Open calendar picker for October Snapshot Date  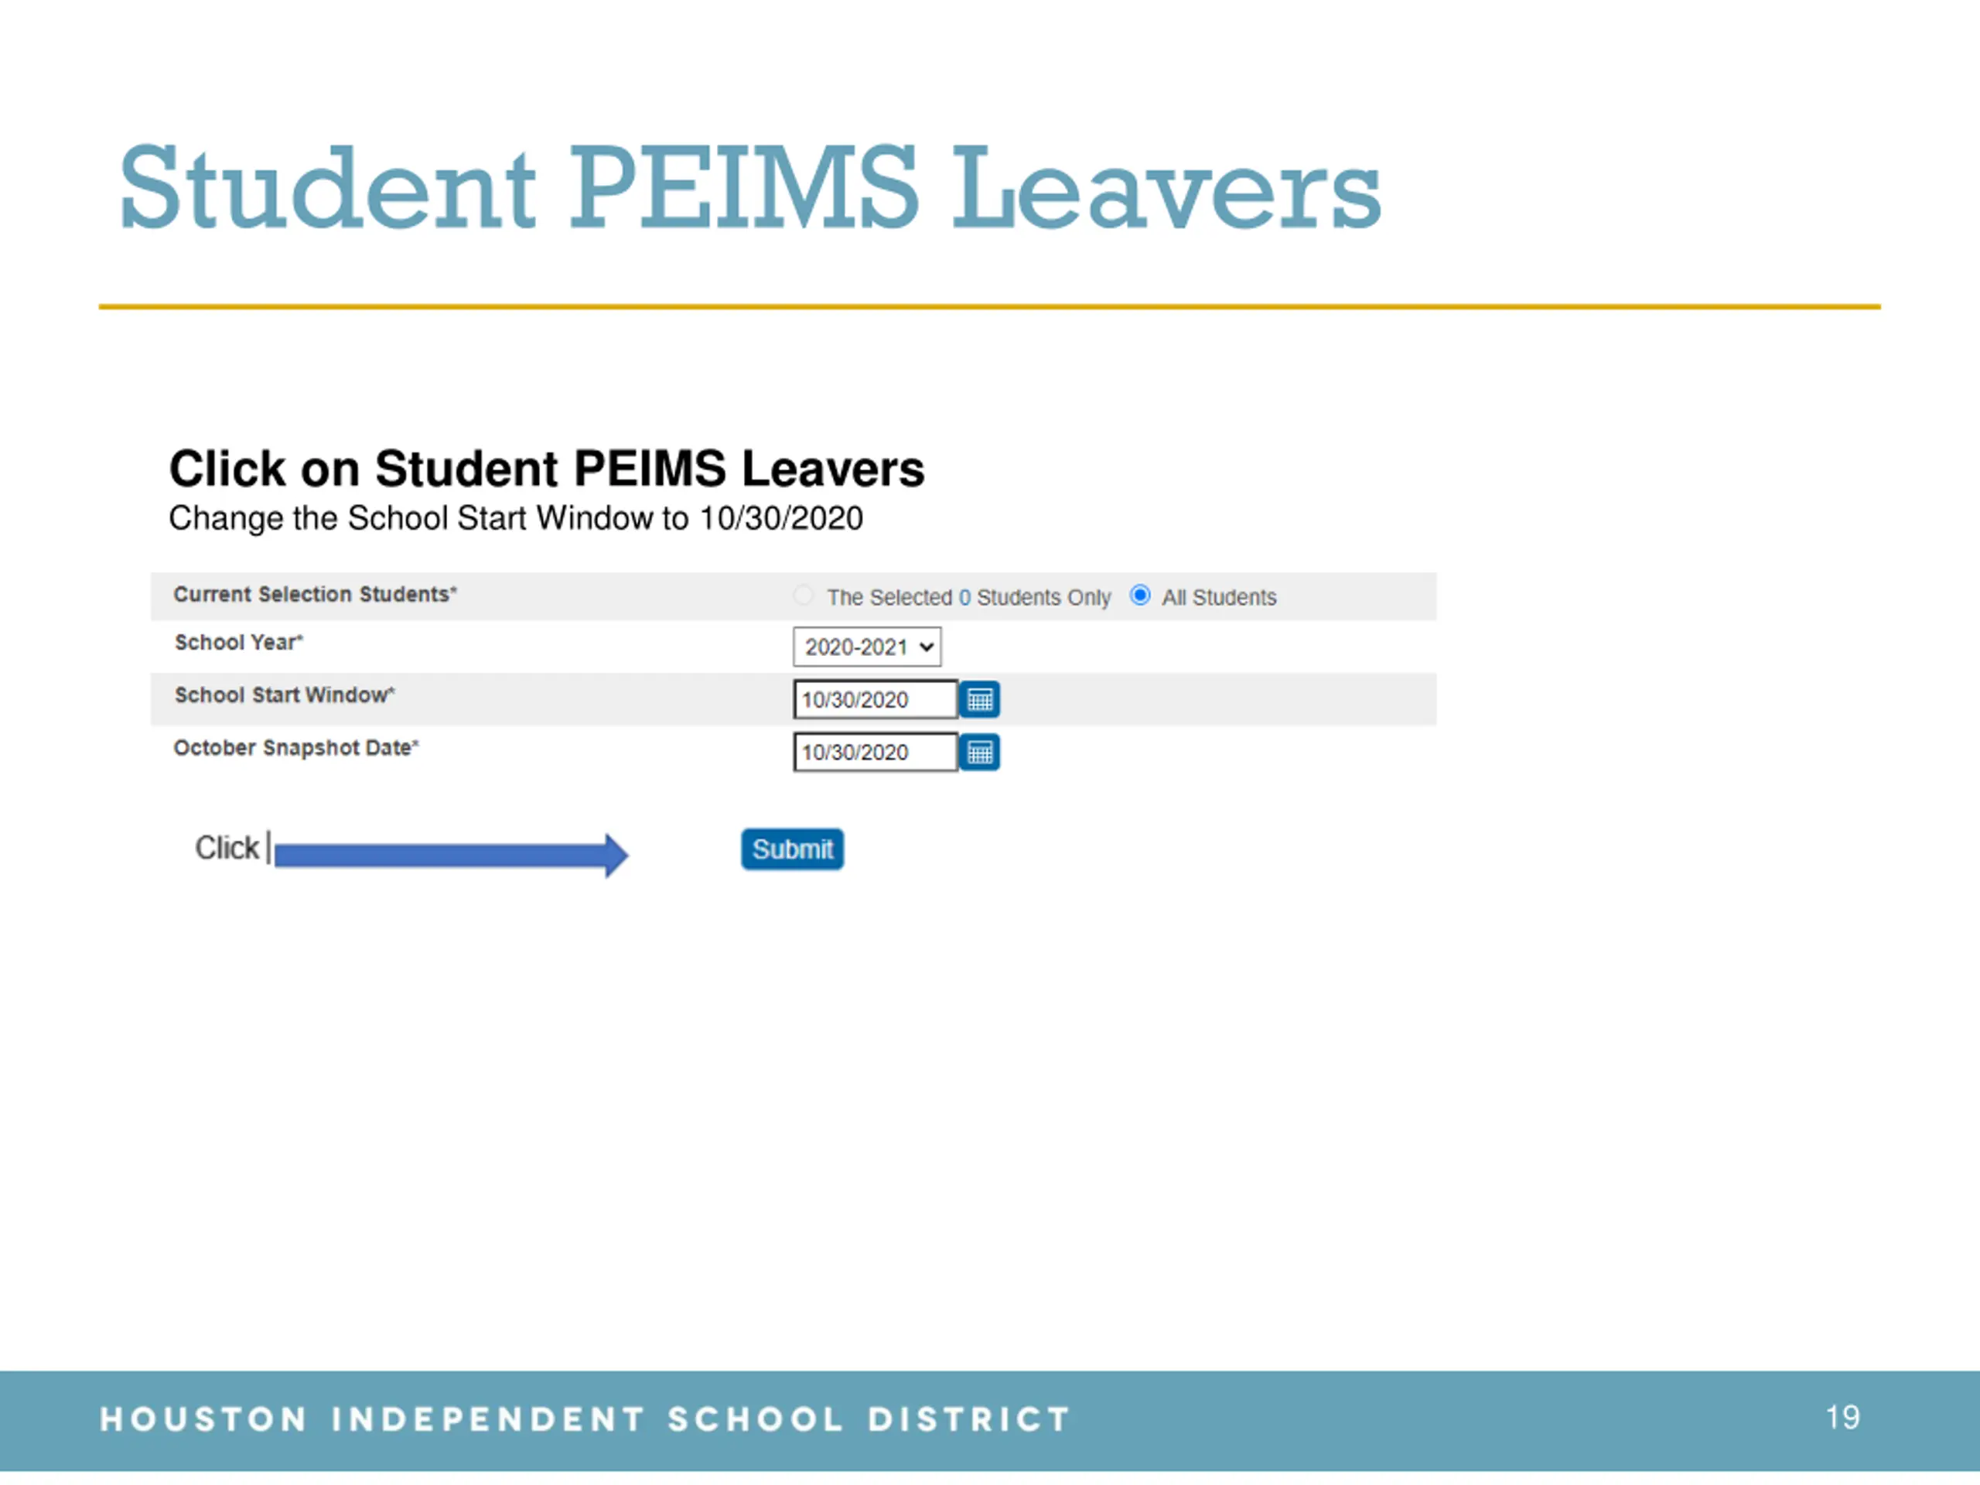pos(979,752)
